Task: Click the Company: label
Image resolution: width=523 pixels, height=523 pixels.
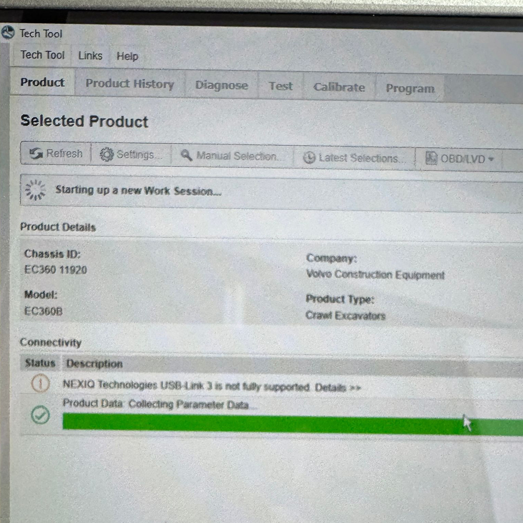Action: (332, 258)
